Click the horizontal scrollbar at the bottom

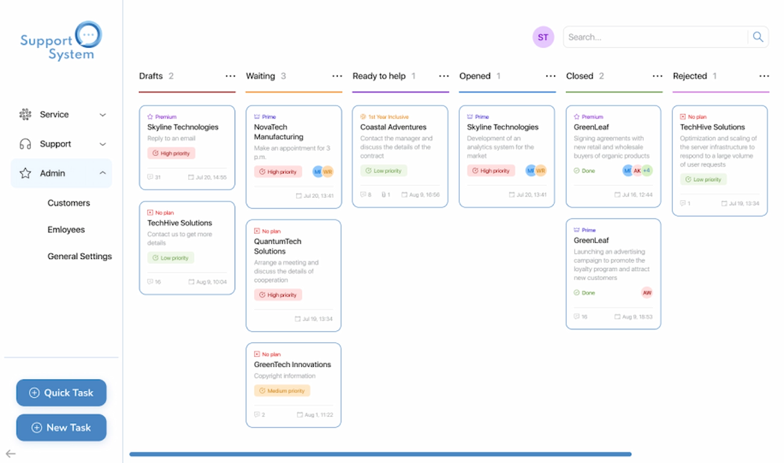(x=380, y=454)
